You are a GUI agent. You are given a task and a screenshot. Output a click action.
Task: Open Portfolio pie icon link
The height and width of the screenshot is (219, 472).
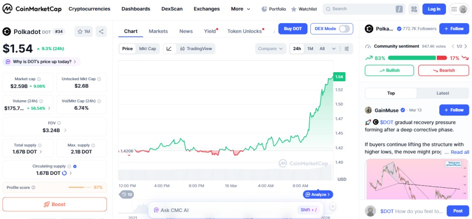(274, 9)
